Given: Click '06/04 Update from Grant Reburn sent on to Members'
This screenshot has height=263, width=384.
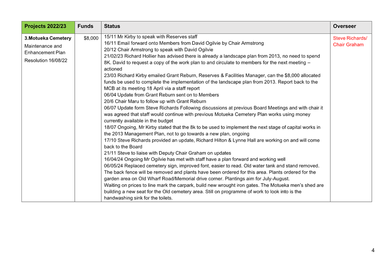Looking at the screenshot, I should coord(161,95).
